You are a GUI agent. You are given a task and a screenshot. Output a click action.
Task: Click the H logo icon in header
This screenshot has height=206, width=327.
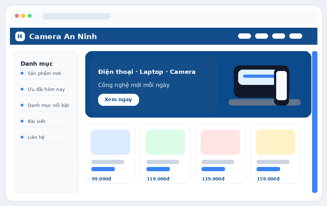click(x=20, y=37)
